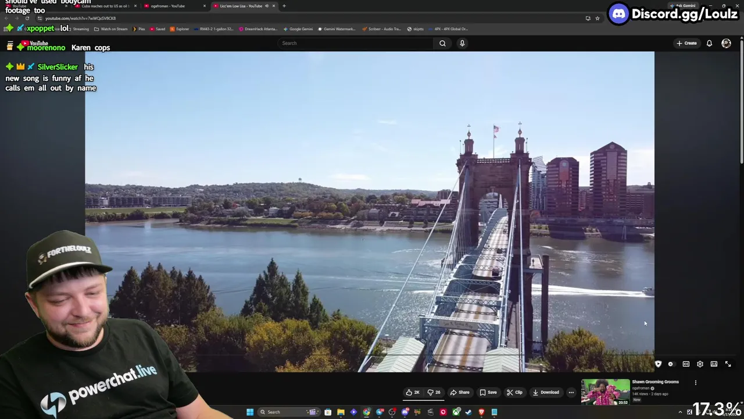Viewport: 744px width, 419px height.
Task: Open more actions ellipsis below video
Action: pyautogui.click(x=571, y=392)
